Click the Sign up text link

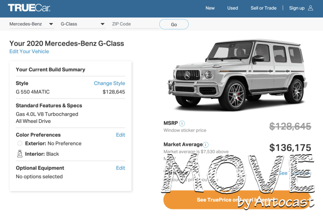click(x=297, y=8)
